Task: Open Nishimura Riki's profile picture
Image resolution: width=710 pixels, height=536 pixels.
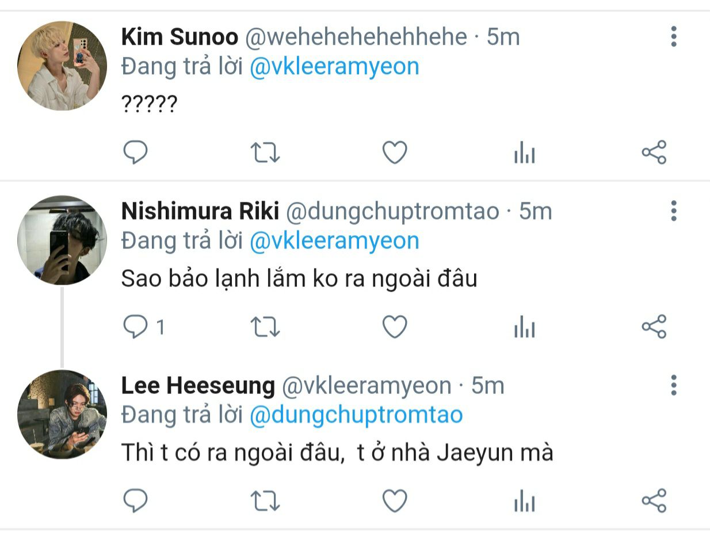Action: click(x=62, y=240)
